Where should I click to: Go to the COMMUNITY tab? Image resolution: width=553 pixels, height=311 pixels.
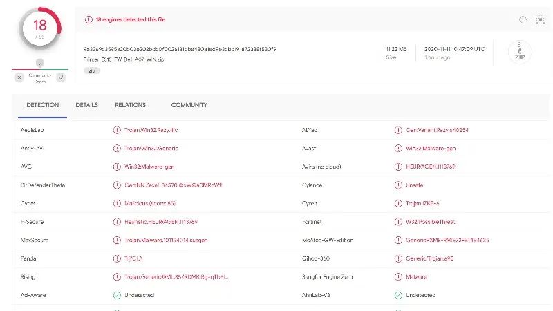tap(189, 105)
